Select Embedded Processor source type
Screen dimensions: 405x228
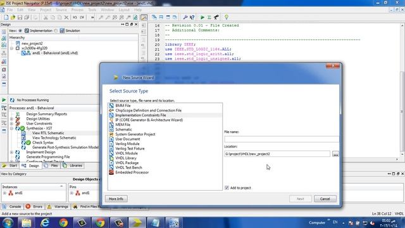point(132,172)
